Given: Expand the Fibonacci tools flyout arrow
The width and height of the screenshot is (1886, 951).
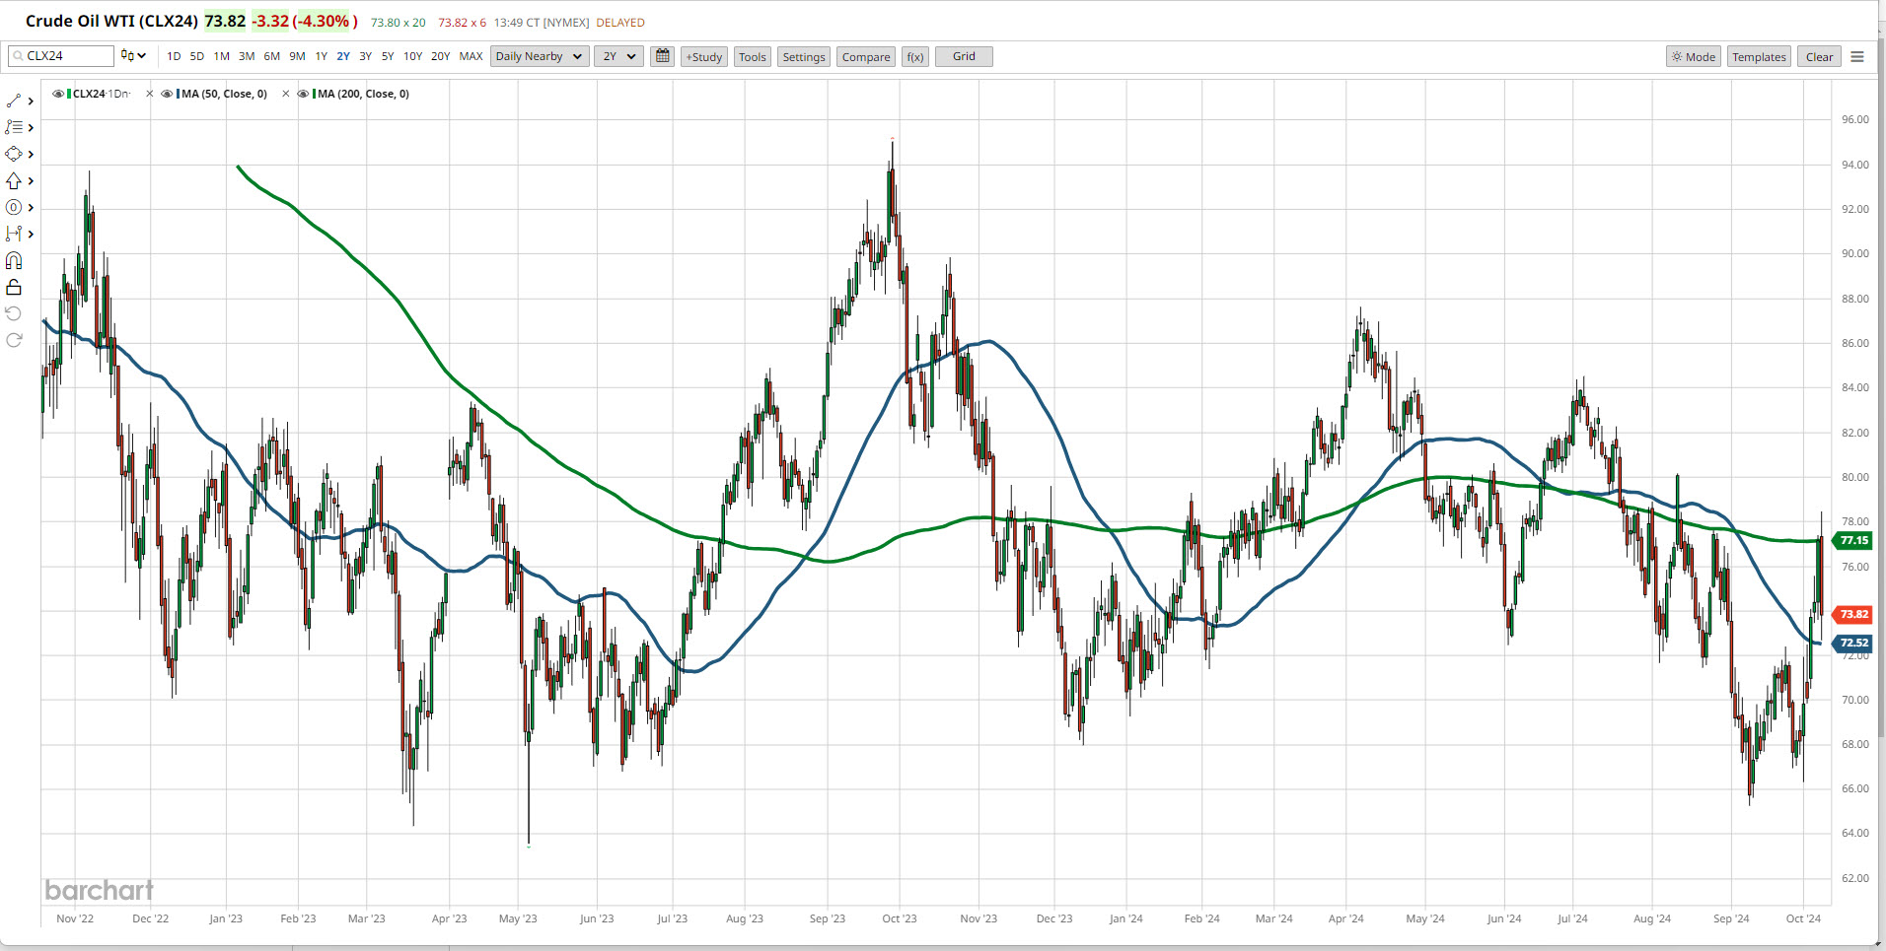Looking at the screenshot, I should click(31, 127).
